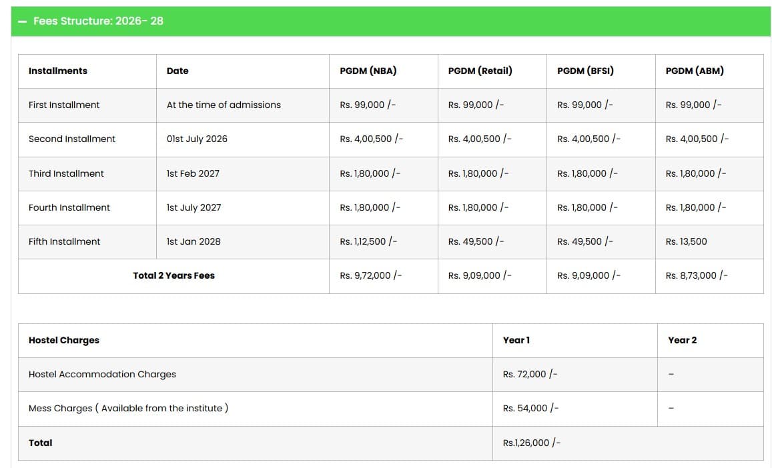Select the Year 2 column header

click(681, 340)
